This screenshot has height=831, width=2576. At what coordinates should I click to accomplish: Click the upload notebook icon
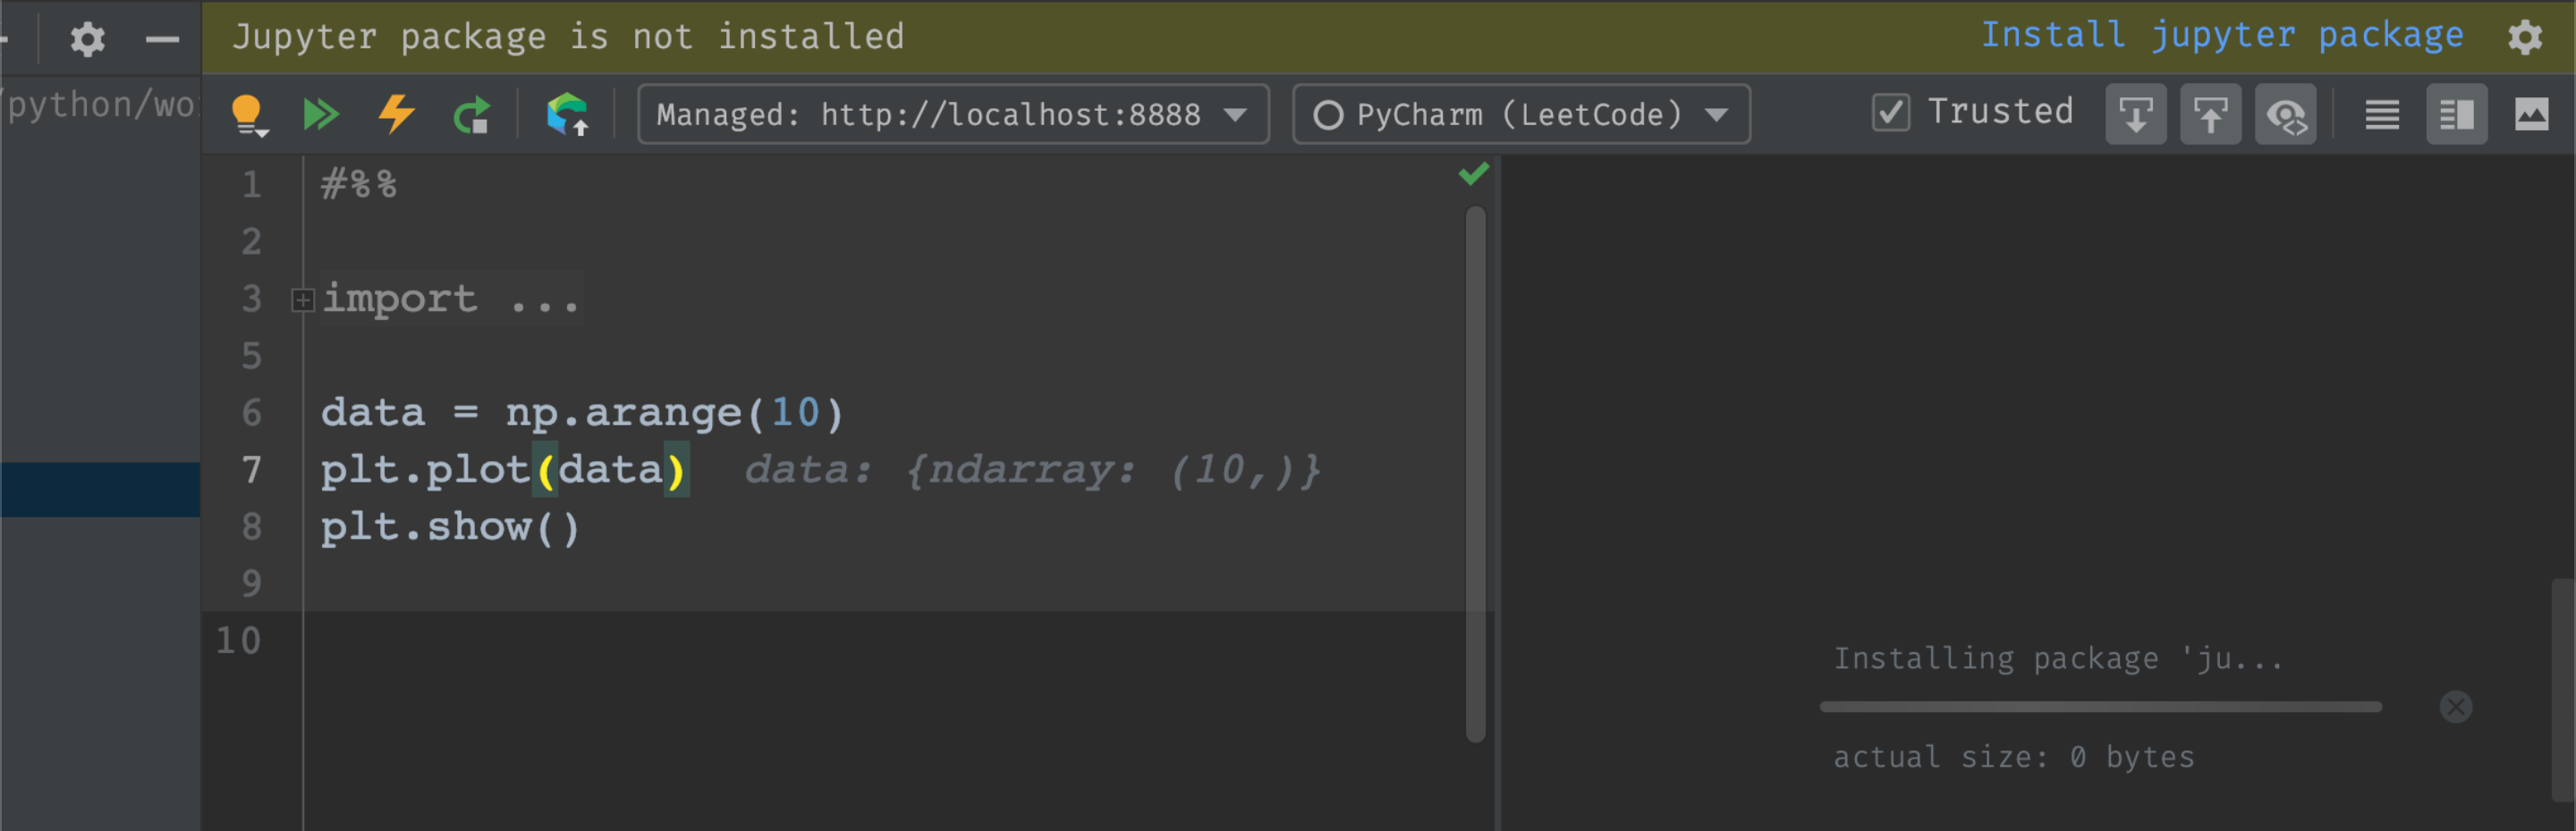coord(2210,113)
